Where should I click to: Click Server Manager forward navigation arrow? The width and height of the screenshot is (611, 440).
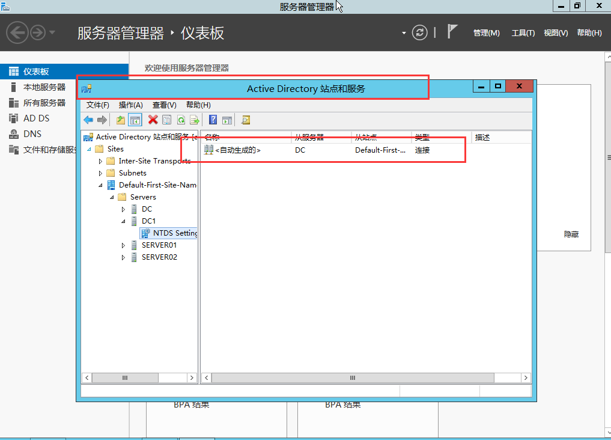click(38, 32)
